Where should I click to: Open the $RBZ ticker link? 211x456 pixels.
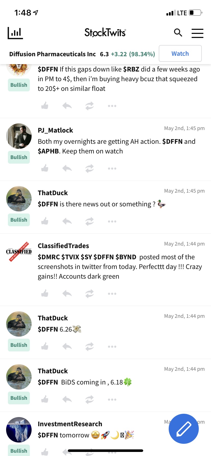[x=131, y=69]
